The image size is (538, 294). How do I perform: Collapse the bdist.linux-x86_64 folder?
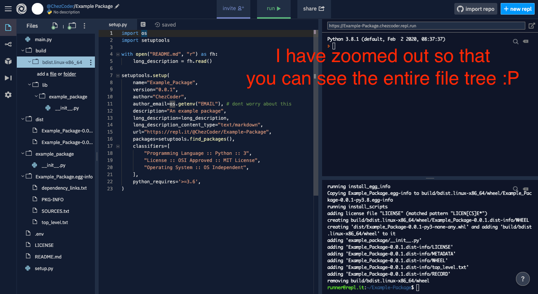tap(30, 62)
